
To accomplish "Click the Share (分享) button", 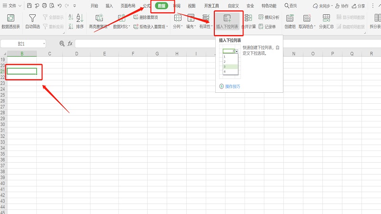I will tap(358, 6).
